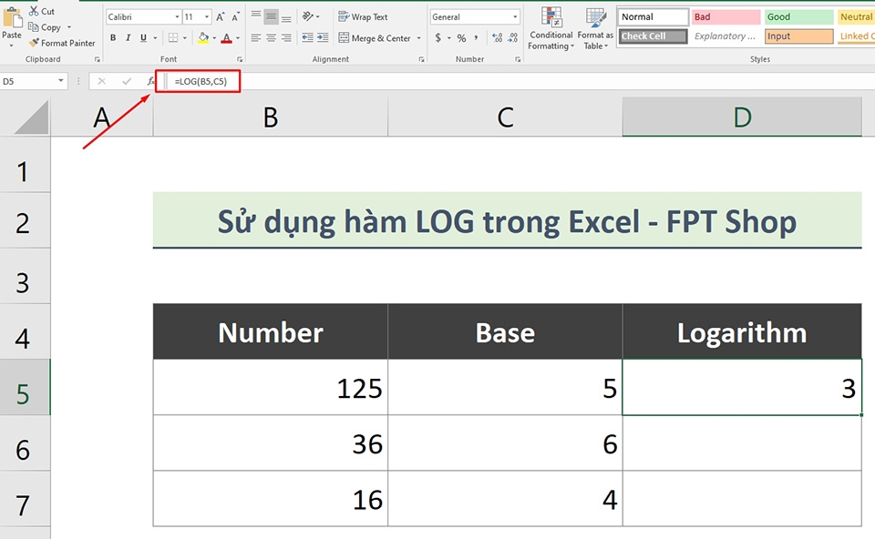This screenshot has width=875, height=539.
Task: Decrease font size with smaller A icon
Action: [235, 17]
